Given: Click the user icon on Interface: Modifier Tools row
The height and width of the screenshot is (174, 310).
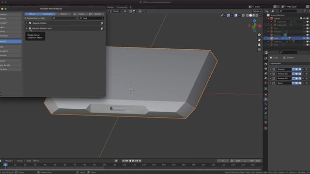Looking at the screenshot, I should point(102,29).
